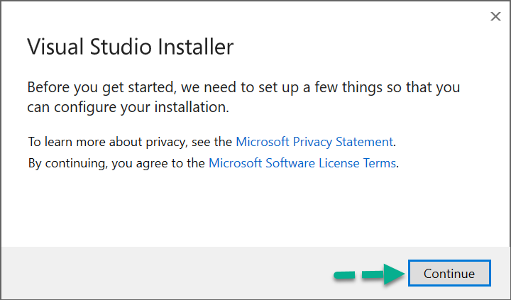The width and height of the screenshot is (511, 300).
Task: Click the Continue button
Action: (x=449, y=273)
